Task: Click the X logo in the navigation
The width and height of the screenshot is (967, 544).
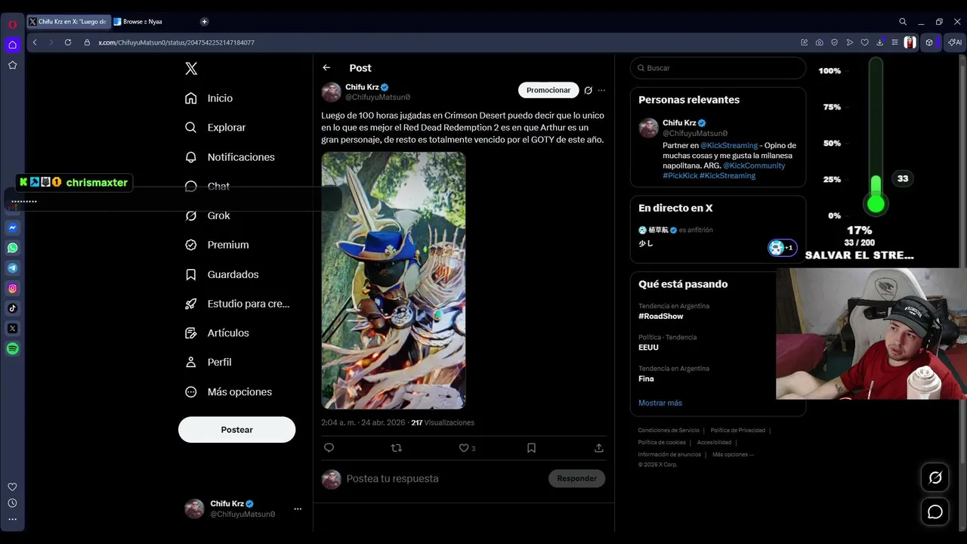Action: point(191,69)
